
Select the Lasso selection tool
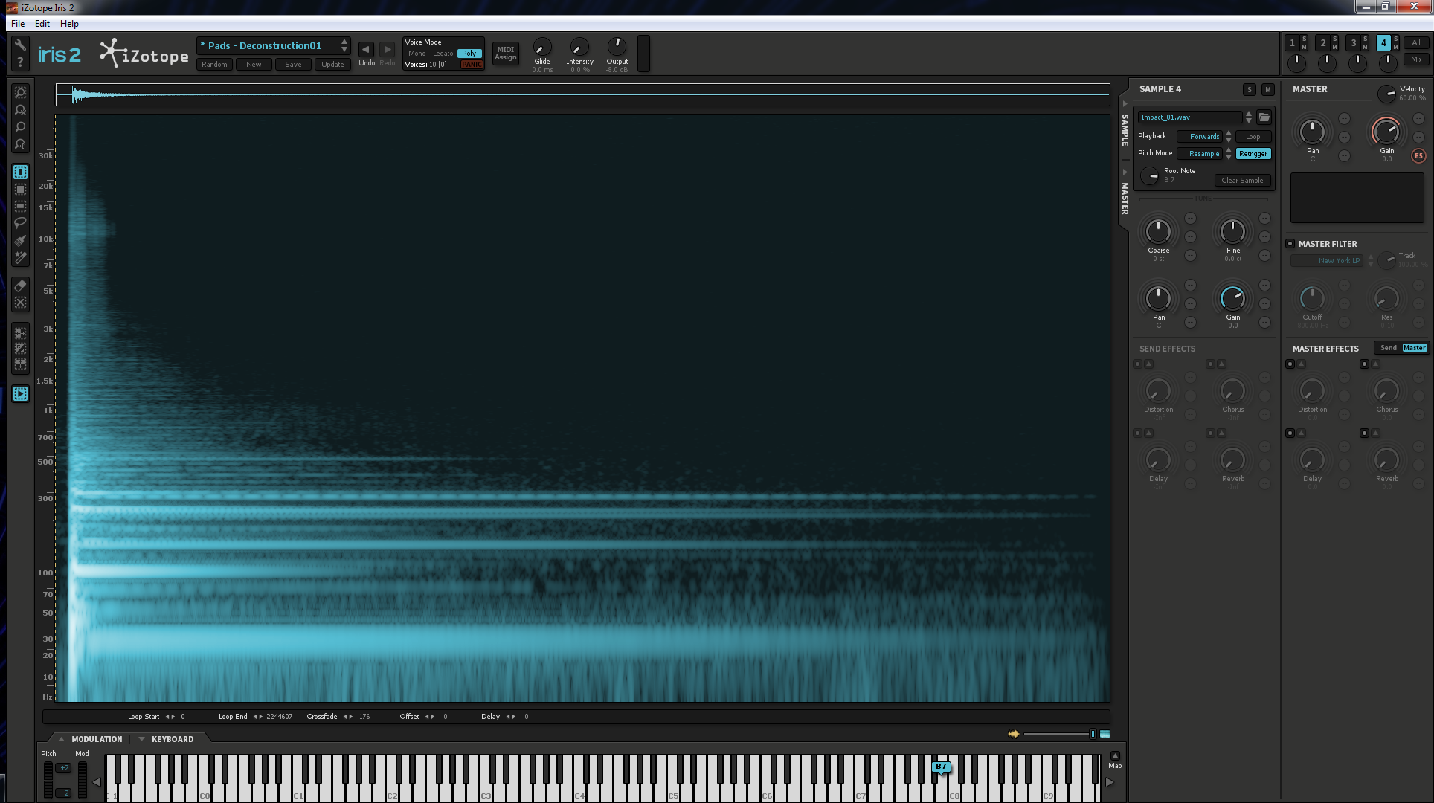pos(20,223)
